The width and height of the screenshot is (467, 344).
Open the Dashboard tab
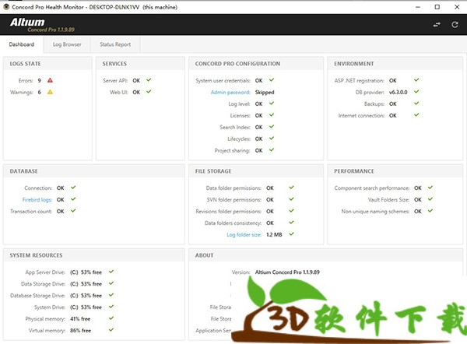[22, 44]
